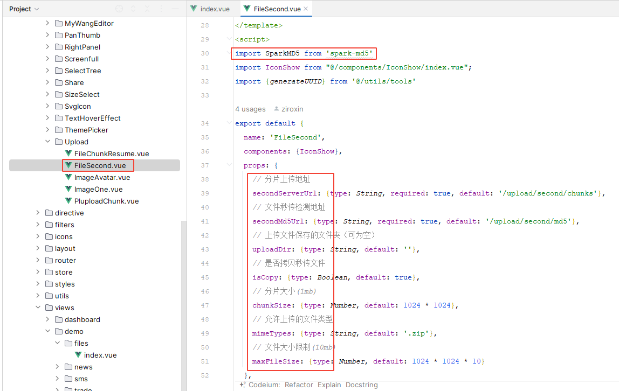
Task: Collapse the views folder
Action: tap(38, 308)
